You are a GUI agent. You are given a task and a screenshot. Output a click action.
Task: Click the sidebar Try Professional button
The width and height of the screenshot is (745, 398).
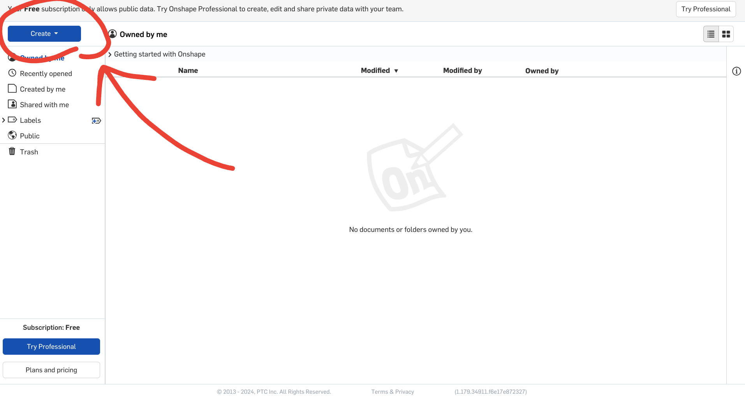pyautogui.click(x=51, y=347)
